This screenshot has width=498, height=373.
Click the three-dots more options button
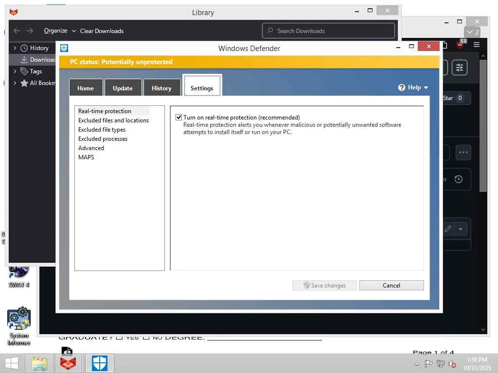463,152
